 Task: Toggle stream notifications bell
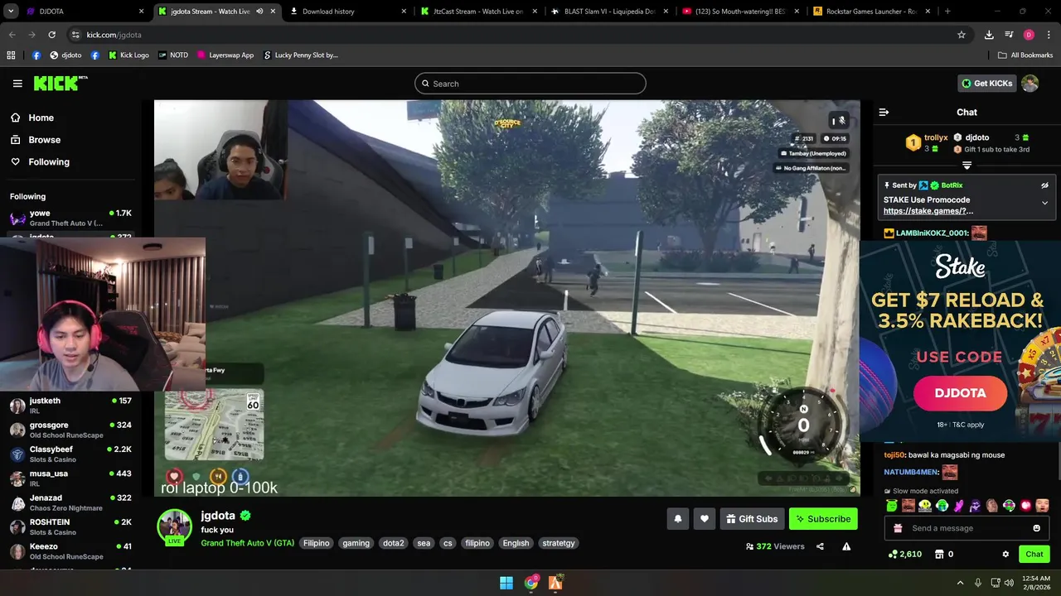[677, 519]
